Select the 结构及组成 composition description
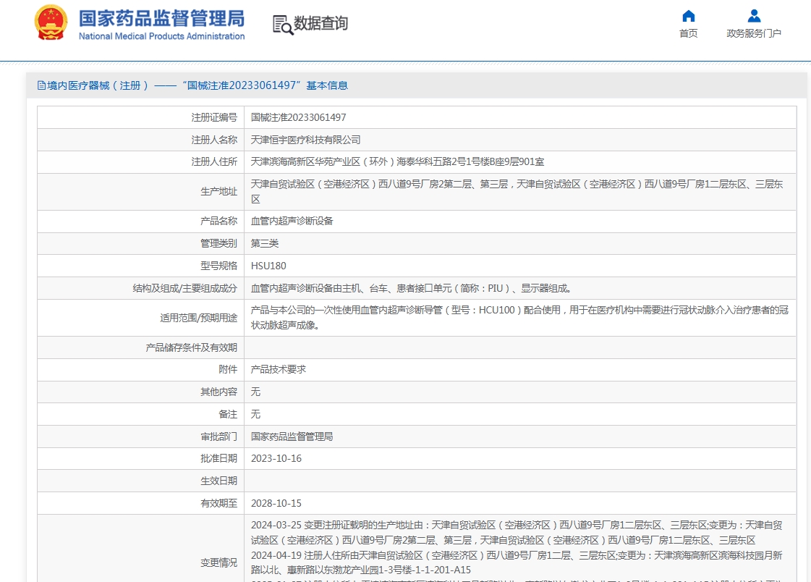 (411, 288)
